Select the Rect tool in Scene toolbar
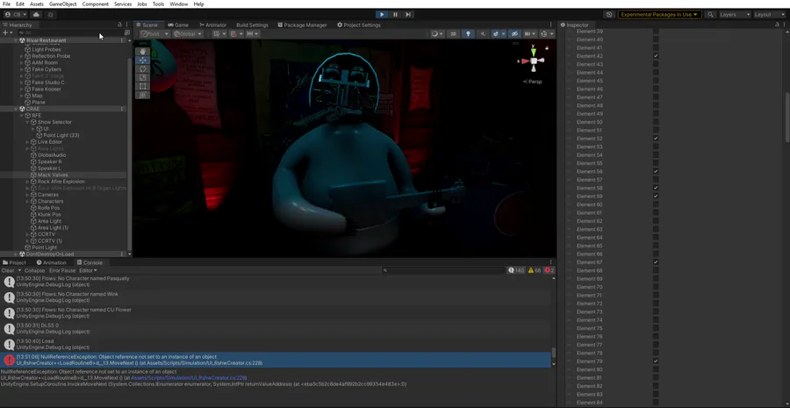Screen dimensions: 790x408 coord(143,86)
